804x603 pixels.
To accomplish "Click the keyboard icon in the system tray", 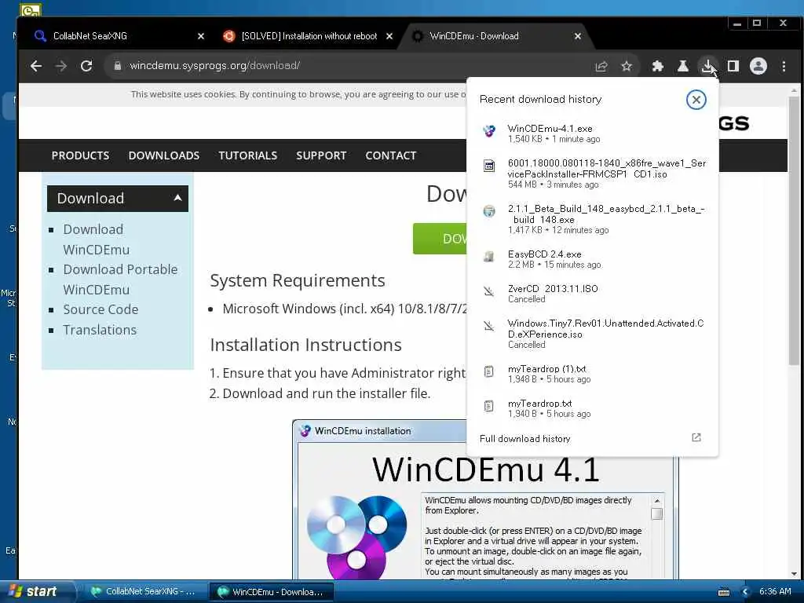I will pos(723,592).
